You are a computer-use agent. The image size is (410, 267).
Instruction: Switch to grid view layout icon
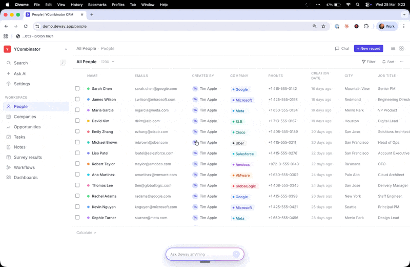coord(401,48)
